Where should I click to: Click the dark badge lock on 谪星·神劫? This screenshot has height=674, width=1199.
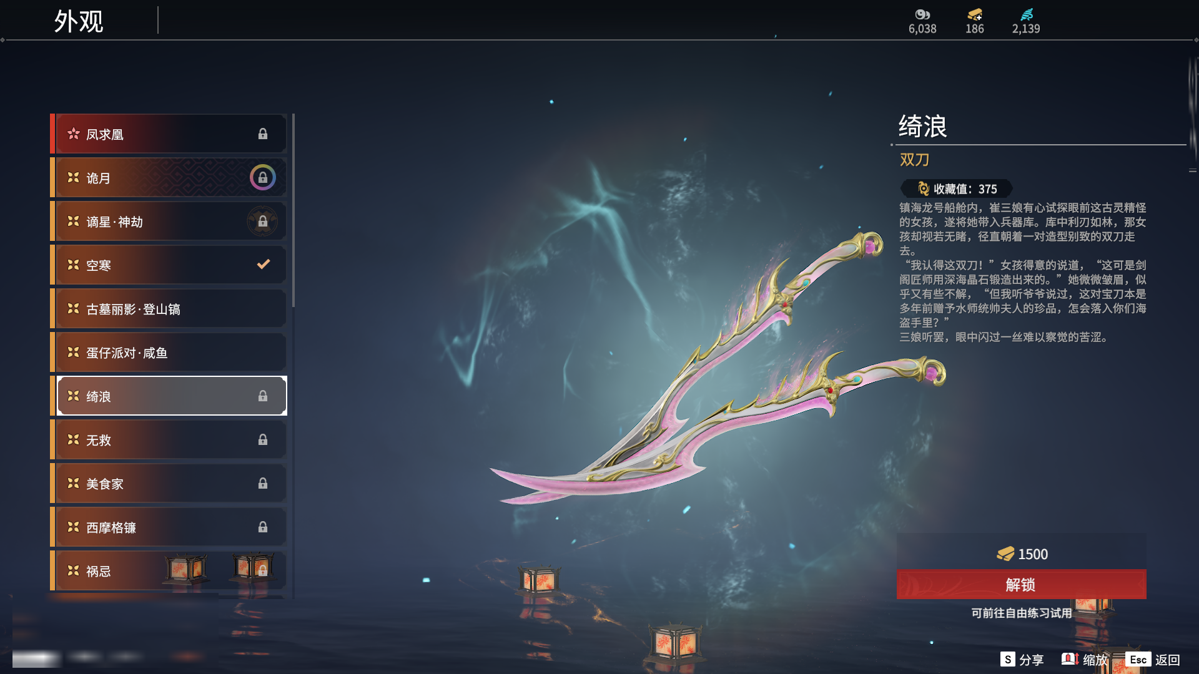click(263, 222)
